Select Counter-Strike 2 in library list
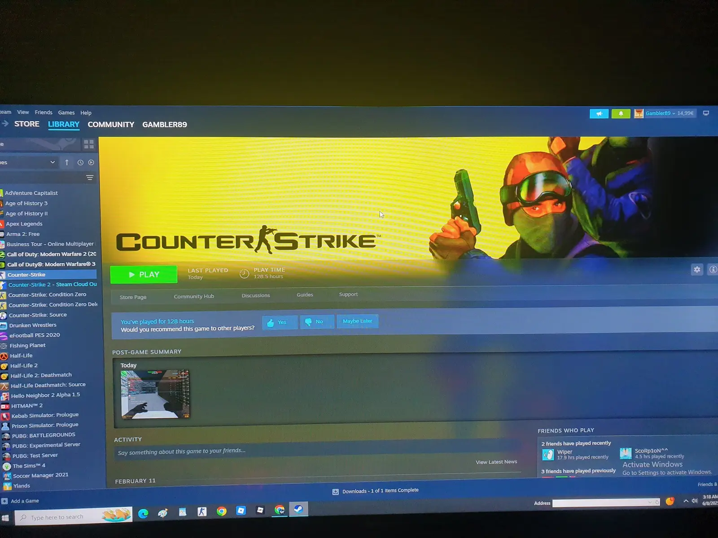The image size is (718, 538). pyautogui.click(x=49, y=285)
